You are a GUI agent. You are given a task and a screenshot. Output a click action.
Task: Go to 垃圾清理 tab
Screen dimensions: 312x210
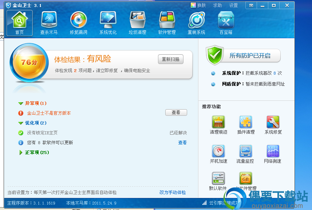pos(137,23)
